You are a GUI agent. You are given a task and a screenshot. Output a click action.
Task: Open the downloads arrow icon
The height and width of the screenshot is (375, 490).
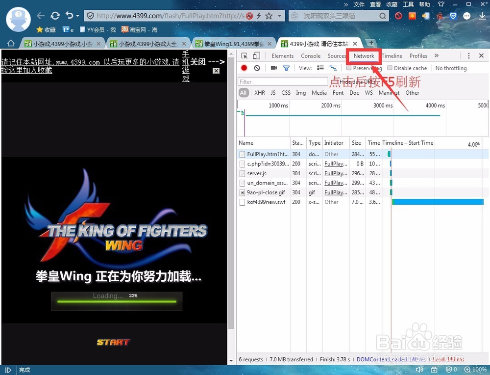tap(482, 16)
